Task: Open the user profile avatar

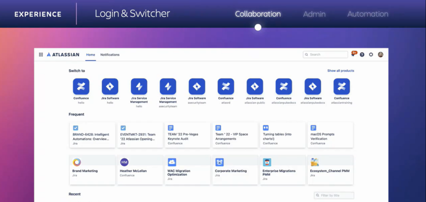Action: point(380,54)
